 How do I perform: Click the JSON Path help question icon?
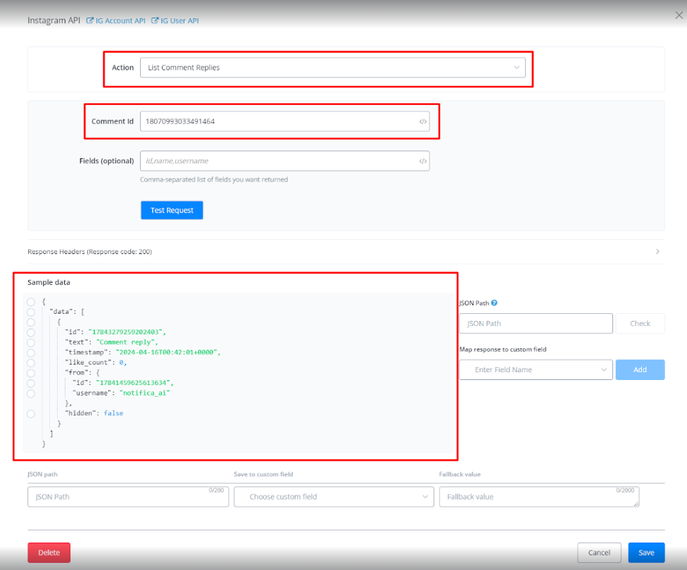[494, 303]
